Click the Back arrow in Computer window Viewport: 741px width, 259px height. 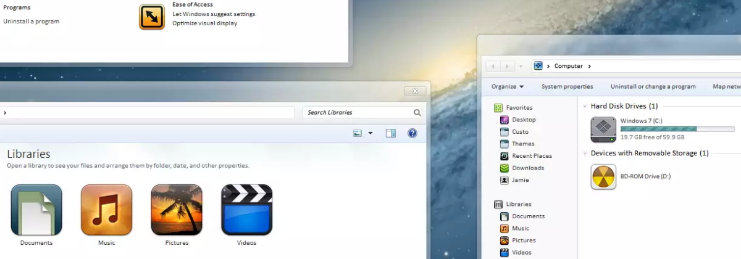[x=493, y=66]
